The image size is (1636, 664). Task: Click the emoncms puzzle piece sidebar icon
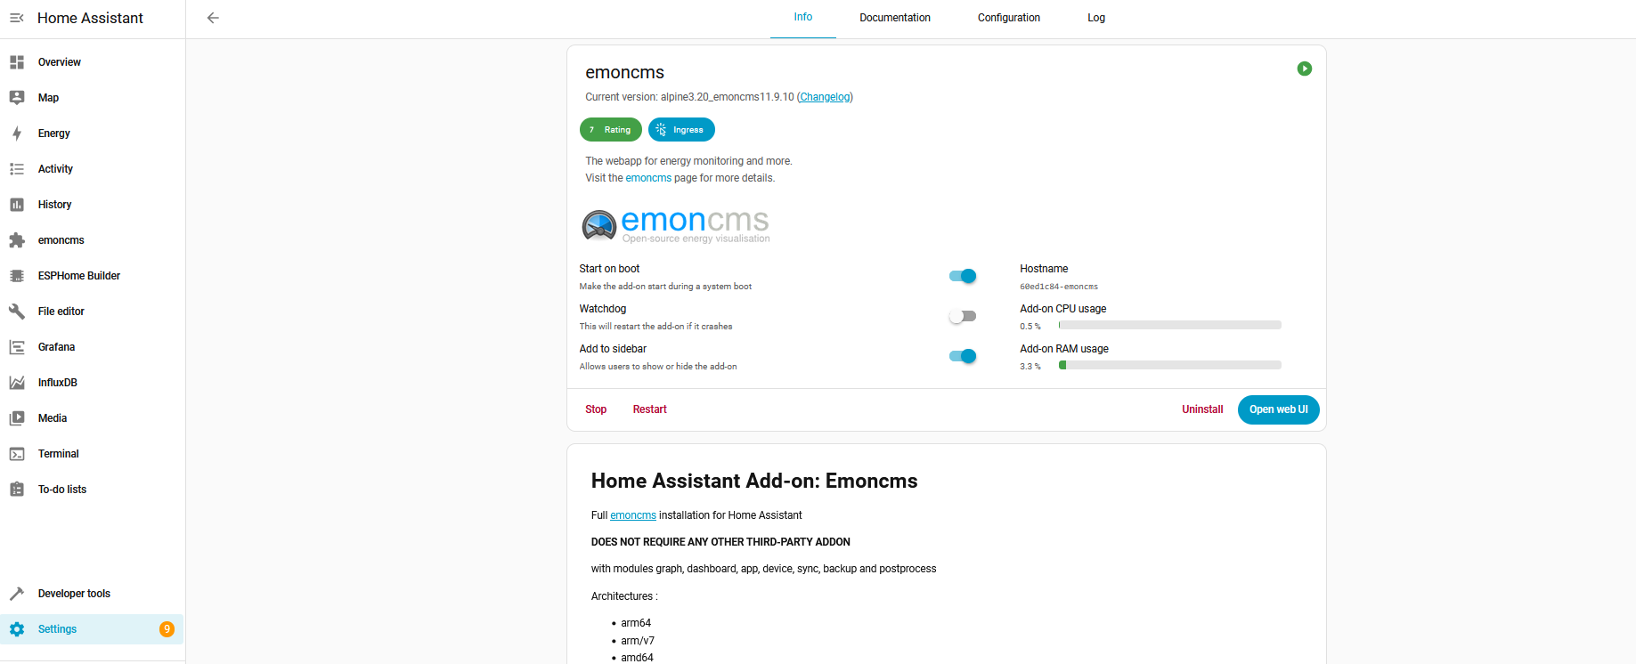pos(17,240)
